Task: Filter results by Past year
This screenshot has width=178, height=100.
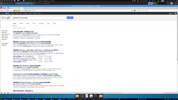Action: click(x=4, y=39)
